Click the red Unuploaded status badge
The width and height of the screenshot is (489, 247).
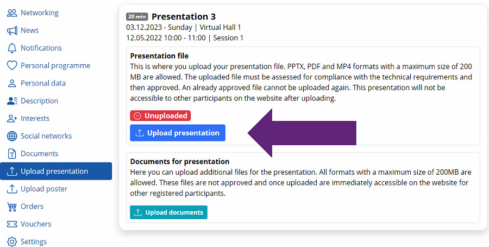(160, 116)
